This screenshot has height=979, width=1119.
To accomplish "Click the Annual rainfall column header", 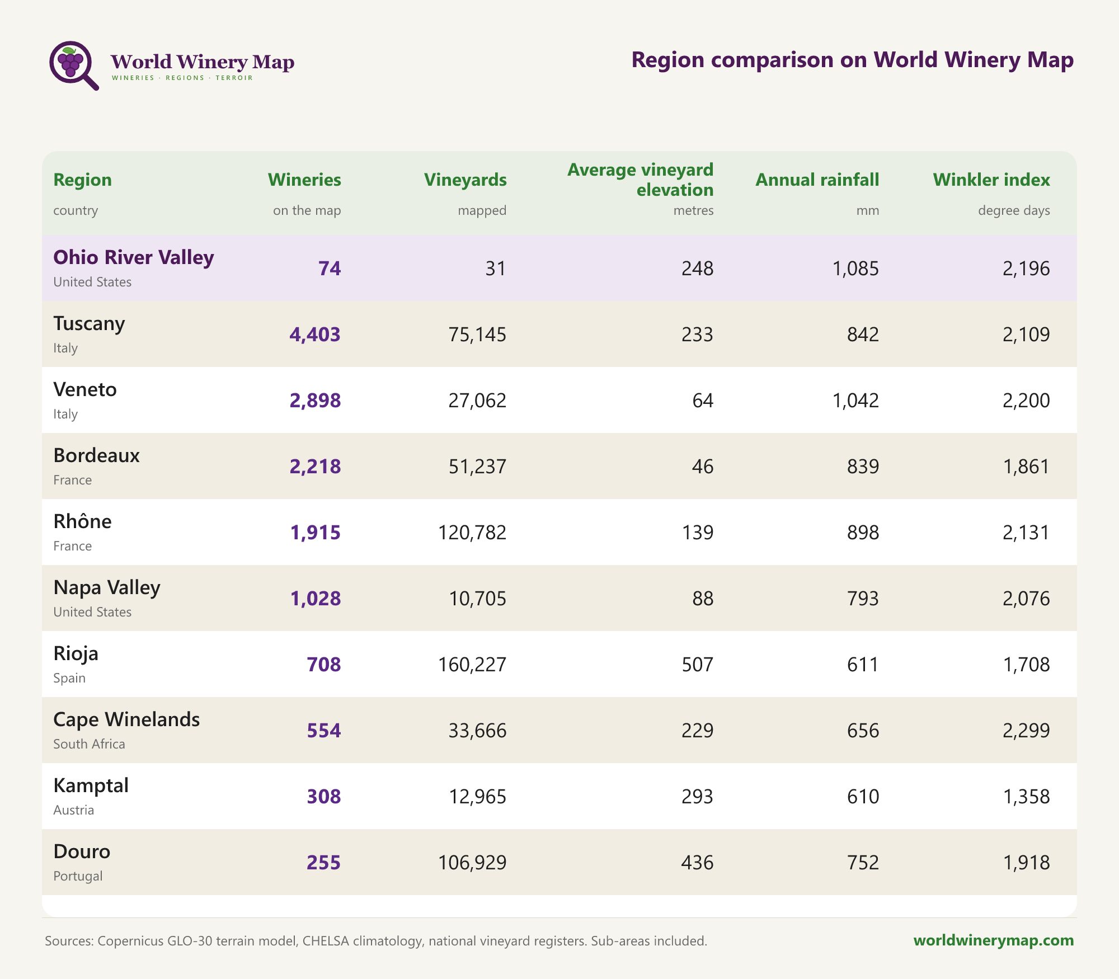I will pyautogui.click(x=817, y=180).
